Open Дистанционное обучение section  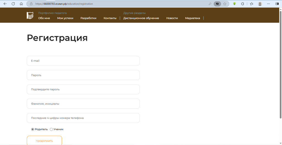(141, 18)
